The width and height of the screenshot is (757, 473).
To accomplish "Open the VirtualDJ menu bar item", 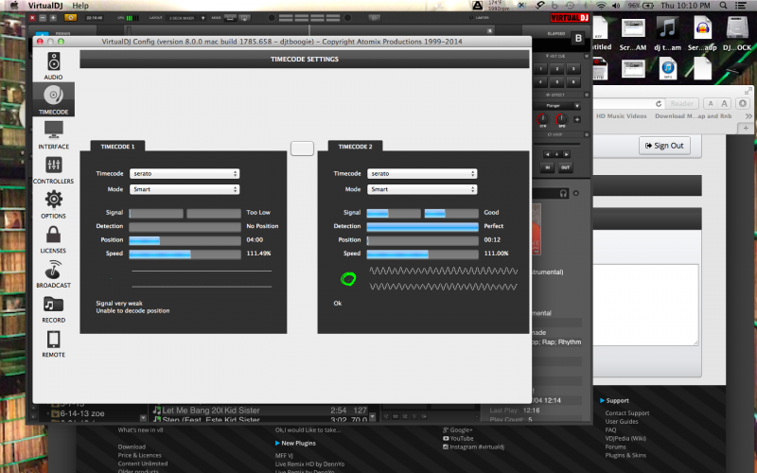I will (x=45, y=6).
